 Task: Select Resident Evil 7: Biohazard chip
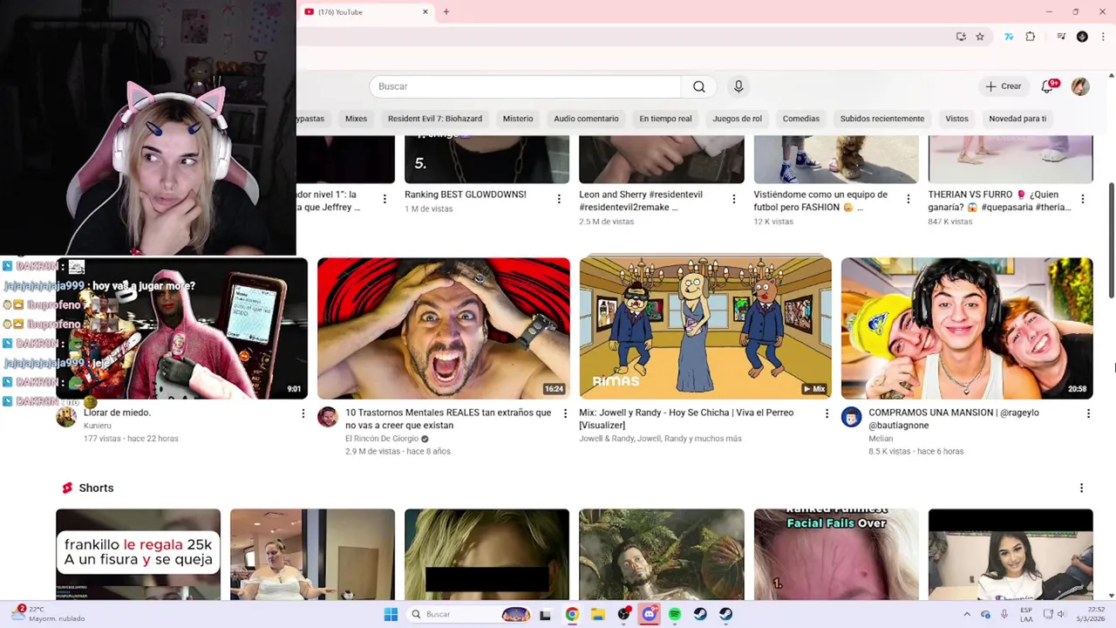point(435,119)
